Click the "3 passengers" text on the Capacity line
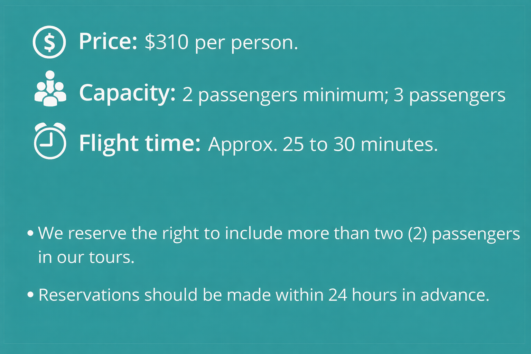Viewport: 531px width, 354px height. (x=450, y=95)
